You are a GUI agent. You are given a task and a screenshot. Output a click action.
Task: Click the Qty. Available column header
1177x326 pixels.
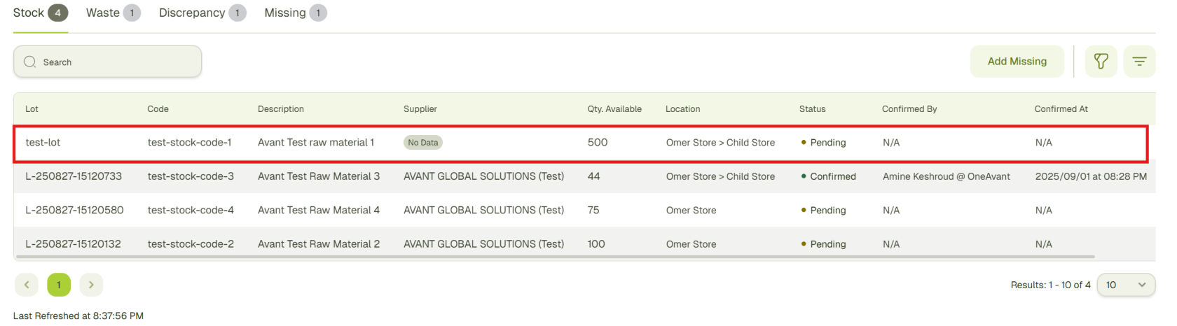614,109
